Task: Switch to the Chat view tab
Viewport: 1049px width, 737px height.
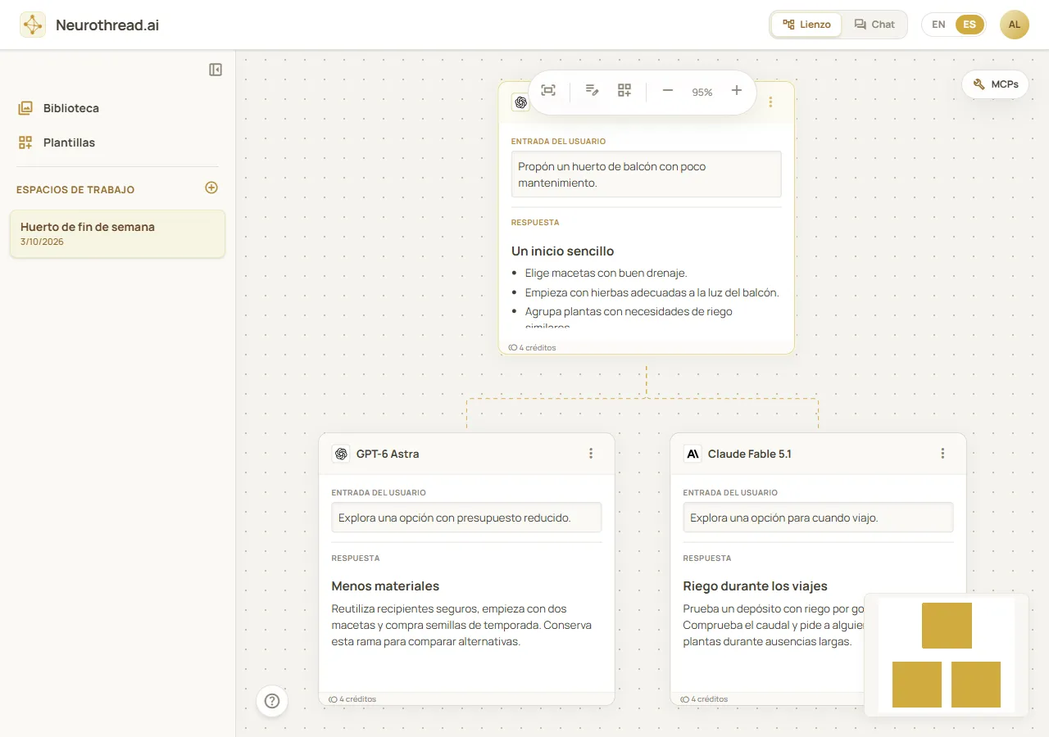Action: (874, 25)
